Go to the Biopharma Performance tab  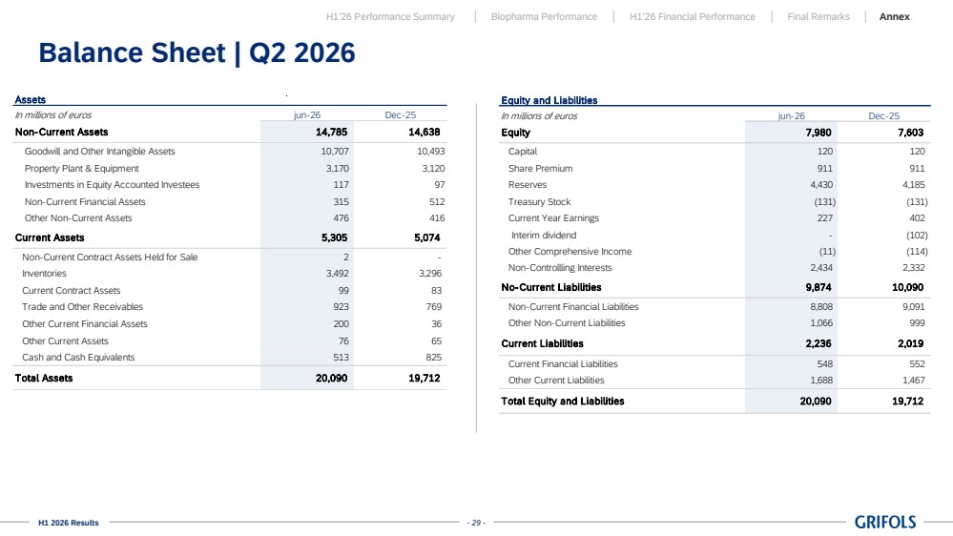click(544, 17)
